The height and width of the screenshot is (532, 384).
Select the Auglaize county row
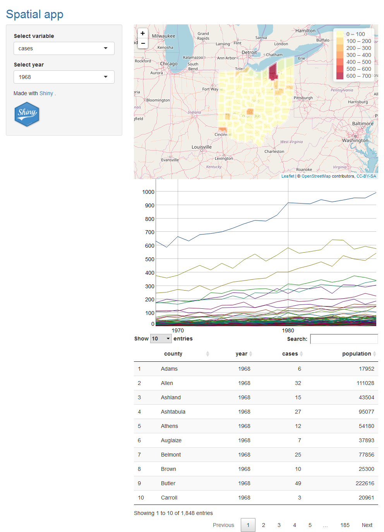coord(256,440)
